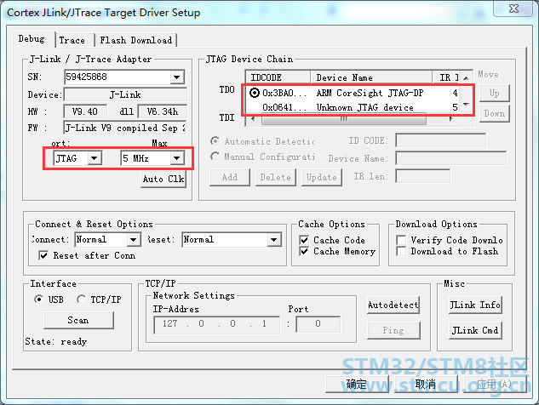Viewport: 539px width, 405px height.
Task: Expand the SN serial number dropdown
Action: (x=176, y=78)
